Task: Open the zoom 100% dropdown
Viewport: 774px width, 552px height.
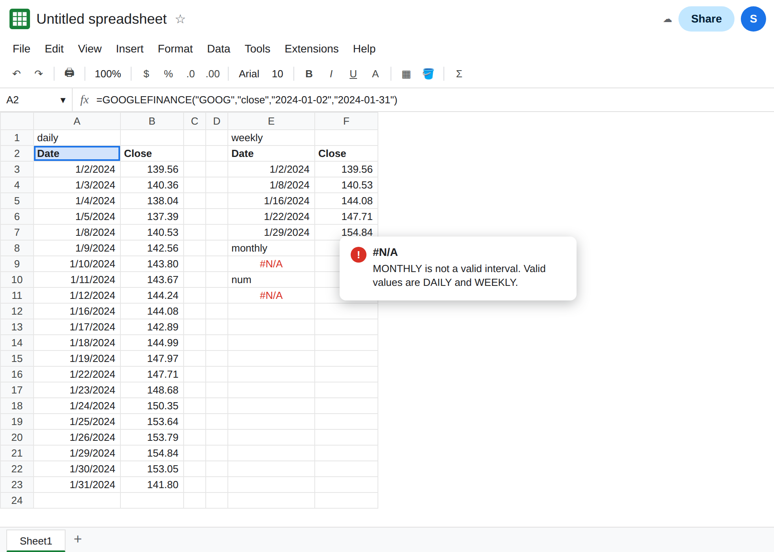Action: pos(108,74)
